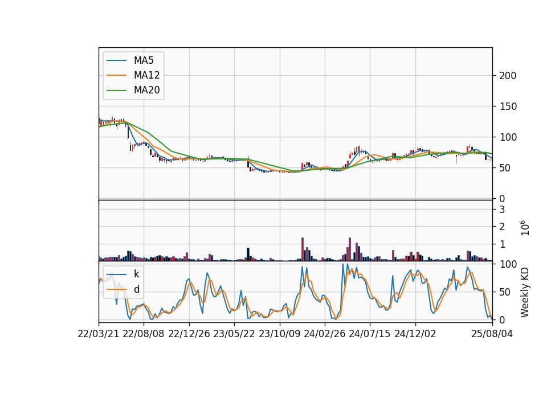Click the d legend label in KD panel

coord(136,289)
